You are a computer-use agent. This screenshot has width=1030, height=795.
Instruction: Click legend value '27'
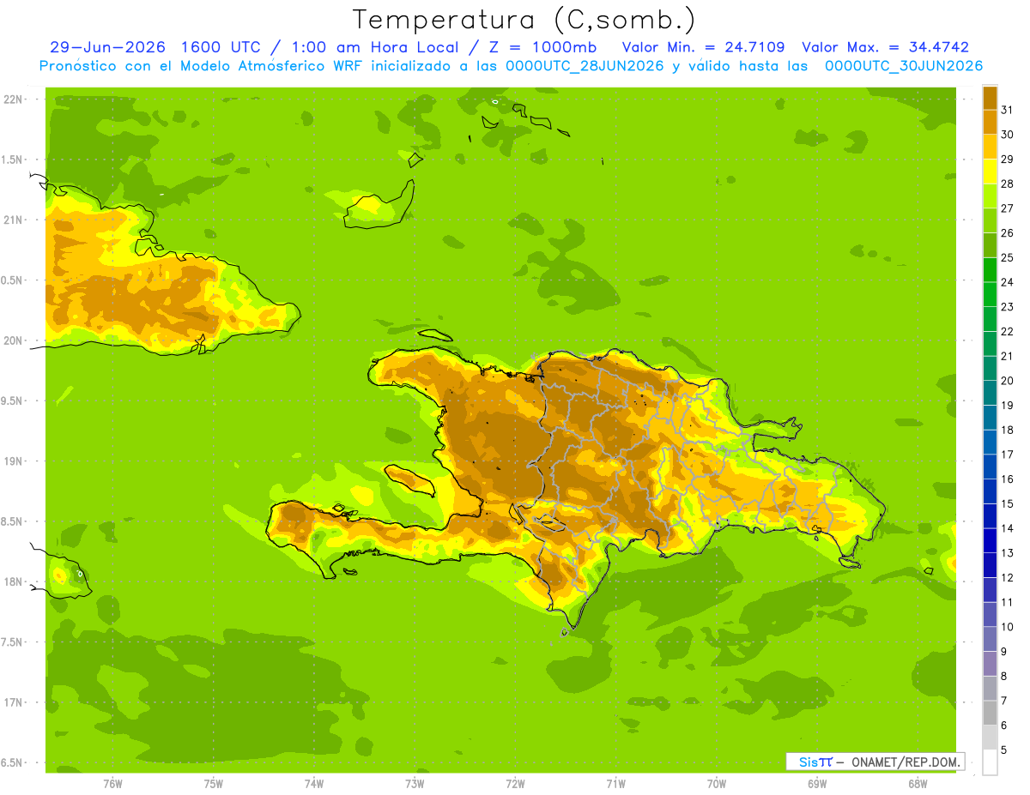tap(1007, 208)
